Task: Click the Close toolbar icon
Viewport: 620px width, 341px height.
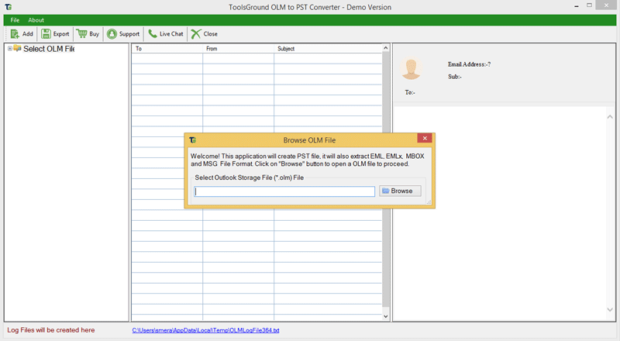Action: point(196,34)
